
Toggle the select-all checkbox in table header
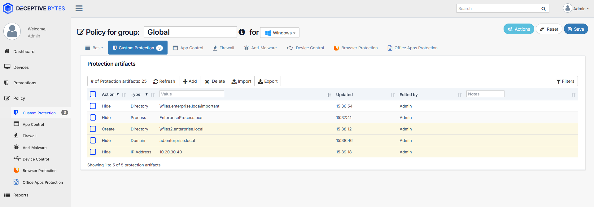click(93, 94)
